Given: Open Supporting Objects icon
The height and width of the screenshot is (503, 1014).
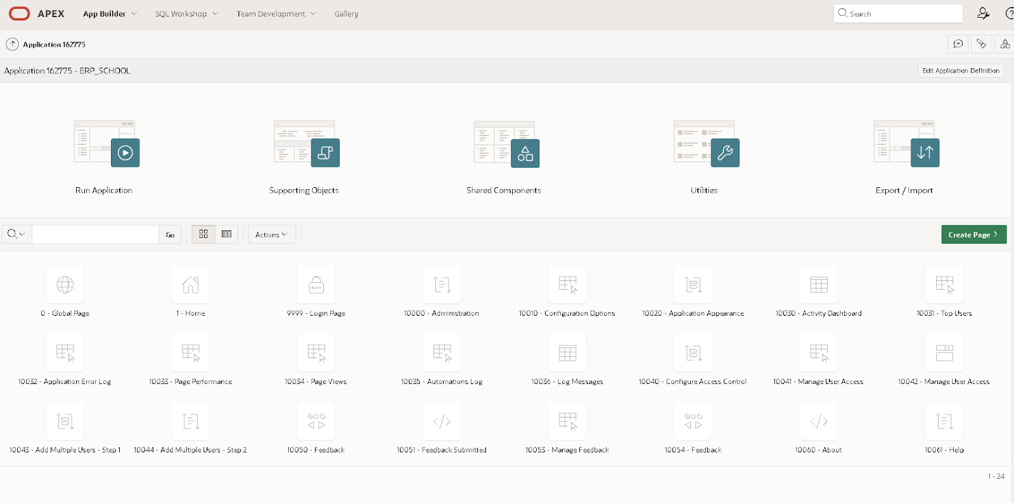Looking at the screenshot, I should pyautogui.click(x=307, y=144).
